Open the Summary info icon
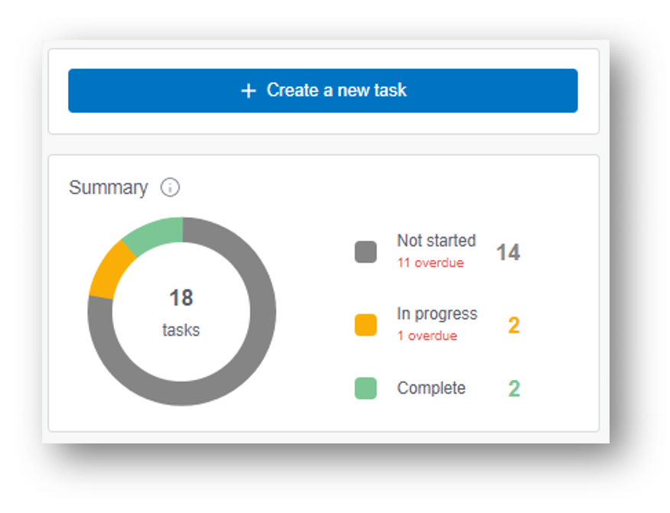670x513 pixels. click(170, 187)
